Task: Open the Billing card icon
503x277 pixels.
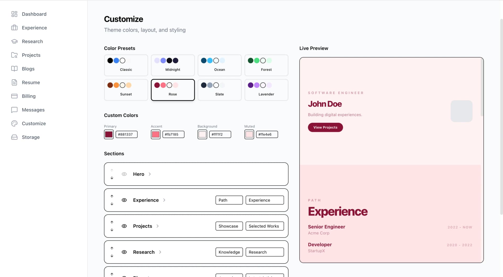Action: point(14,96)
